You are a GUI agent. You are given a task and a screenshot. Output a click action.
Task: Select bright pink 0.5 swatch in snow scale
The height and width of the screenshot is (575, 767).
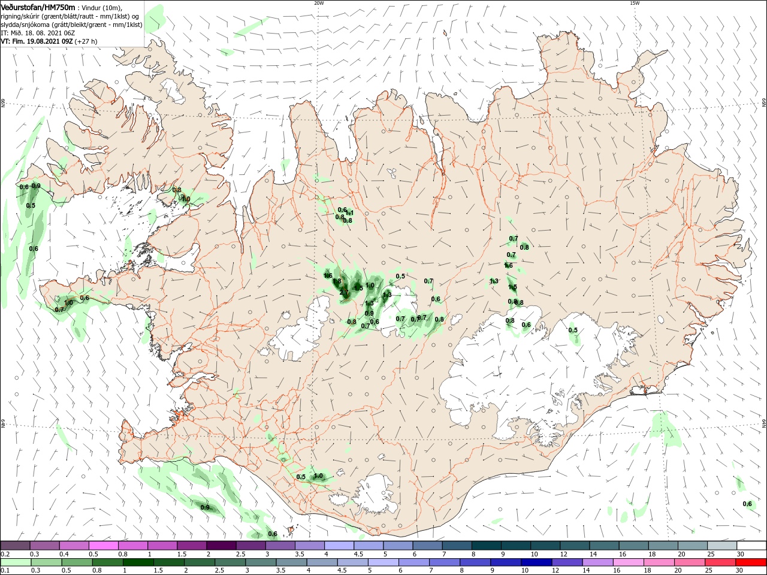pos(104,546)
